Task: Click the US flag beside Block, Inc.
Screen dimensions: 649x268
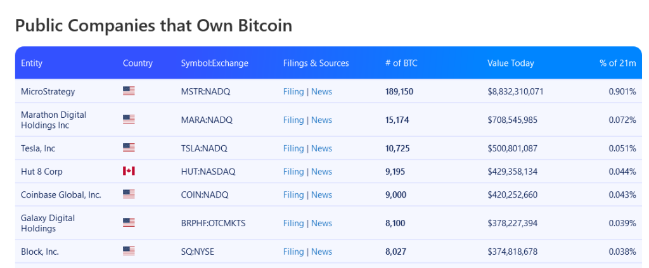Action: pos(129,252)
